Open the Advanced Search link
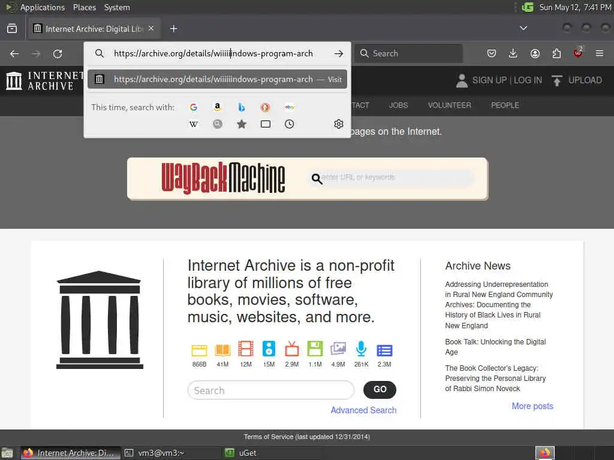This screenshot has height=460, width=614. pyautogui.click(x=363, y=410)
